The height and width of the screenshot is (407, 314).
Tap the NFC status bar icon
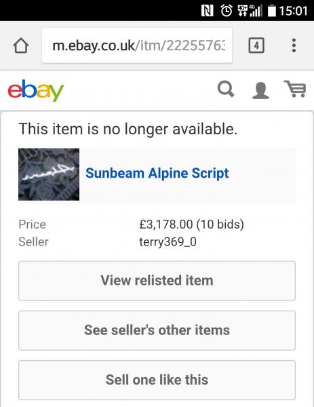pyautogui.click(x=208, y=11)
